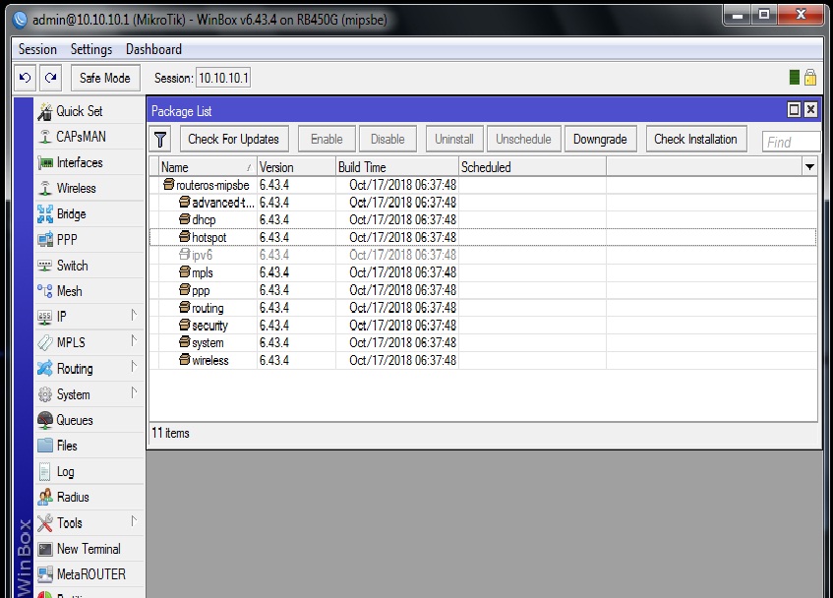Image resolution: width=833 pixels, height=598 pixels.
Task: Select the routing package row
Action: (x=484, y=308)
